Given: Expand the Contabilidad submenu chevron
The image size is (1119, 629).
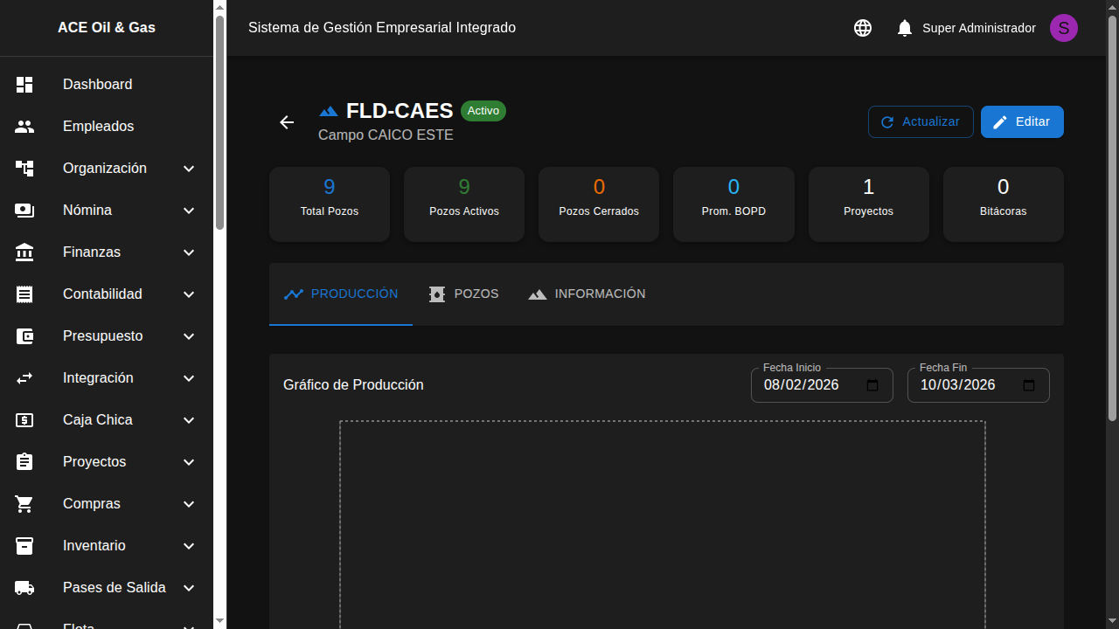Looking at the screenshot, I should coord(189,294).
